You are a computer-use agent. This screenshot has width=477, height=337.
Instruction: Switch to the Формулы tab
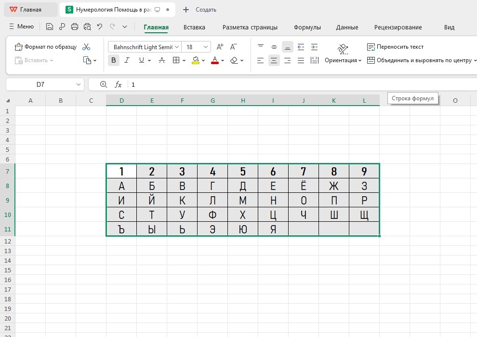click(x=307, y=27)
